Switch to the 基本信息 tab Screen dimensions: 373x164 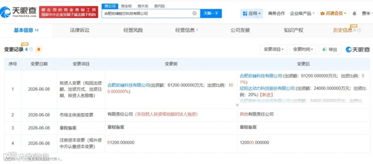(x=26, y=30)
